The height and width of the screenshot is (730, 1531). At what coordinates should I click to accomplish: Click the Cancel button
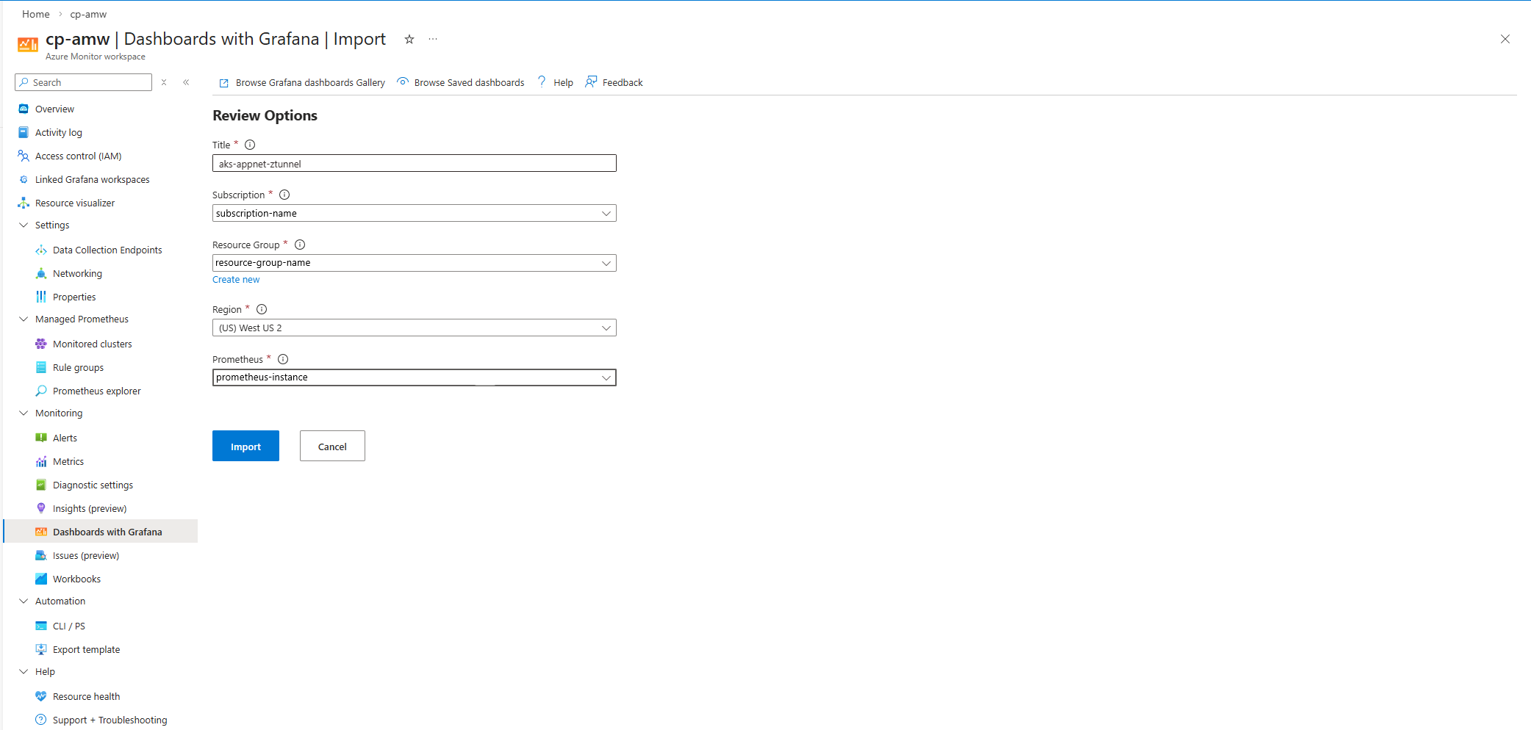click(x=332, y=446)
